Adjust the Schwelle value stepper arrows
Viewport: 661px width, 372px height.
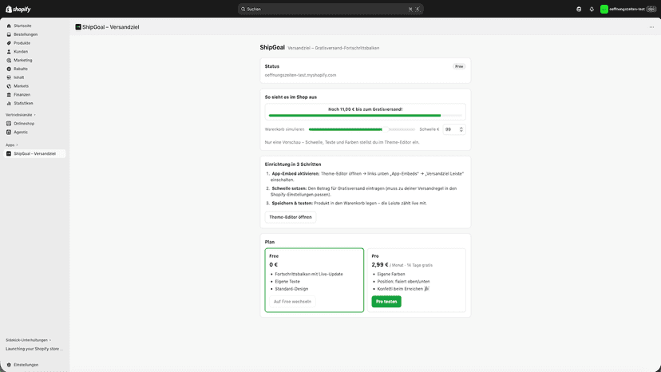[x=461, y=129]
